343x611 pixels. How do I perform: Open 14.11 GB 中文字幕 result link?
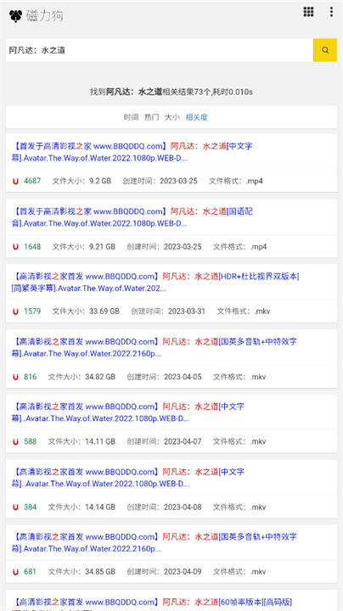coord(129,412)
